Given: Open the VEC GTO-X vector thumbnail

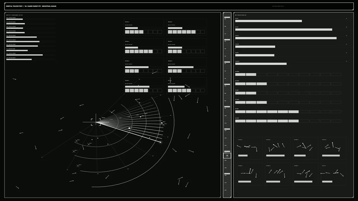Looking at the screenshot, I should pos(334,148).
